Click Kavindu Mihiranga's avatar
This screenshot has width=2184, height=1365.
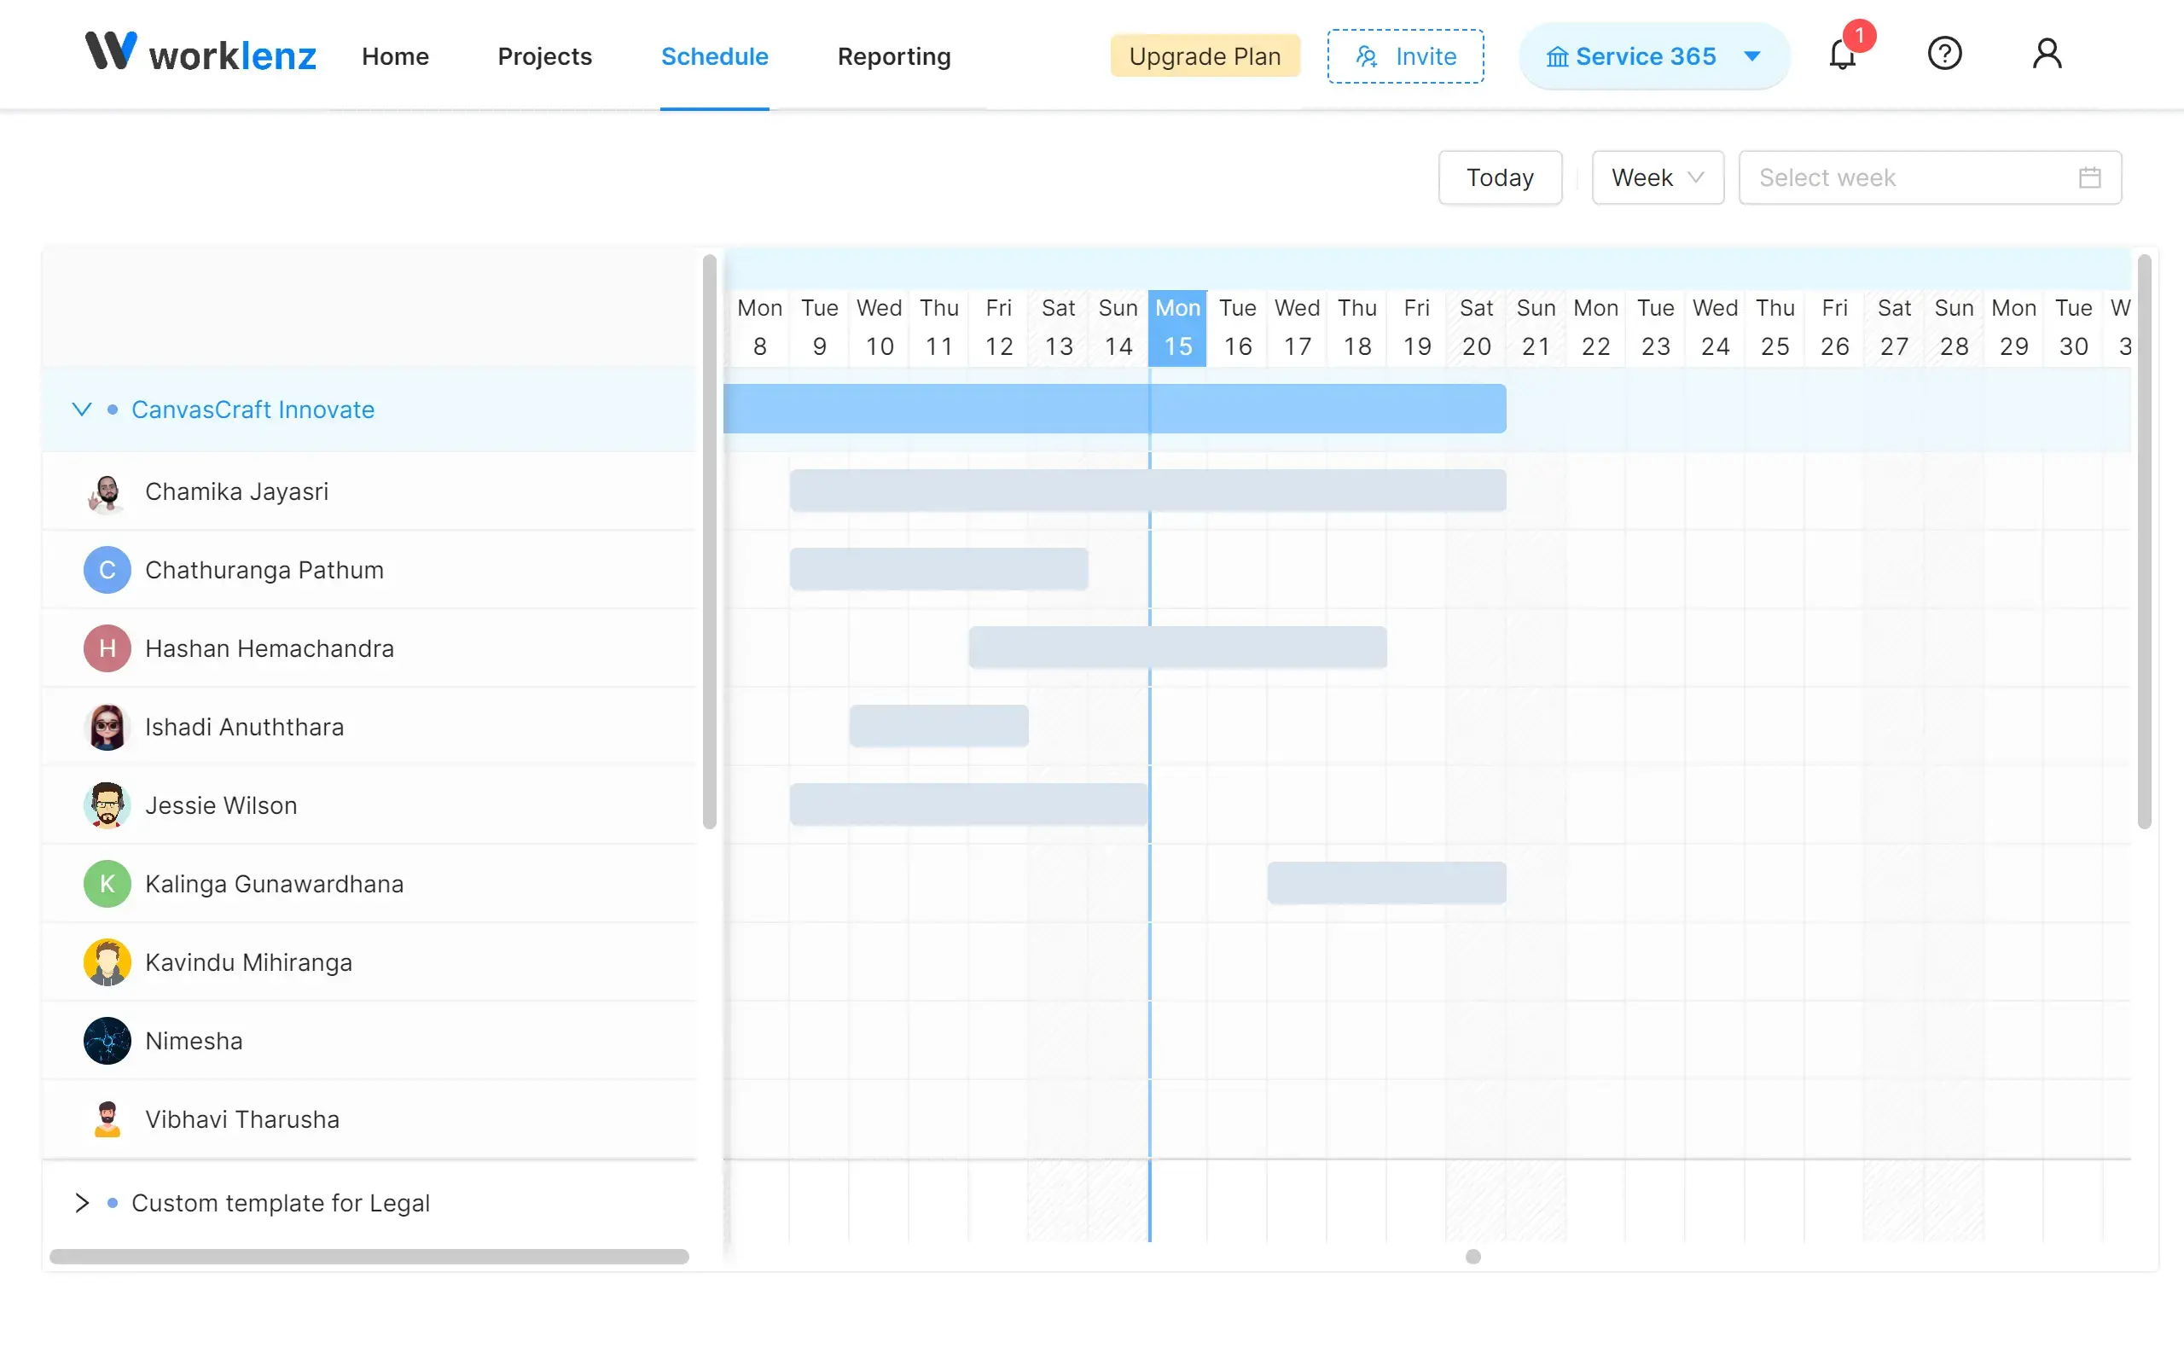(x=107, y=962)
